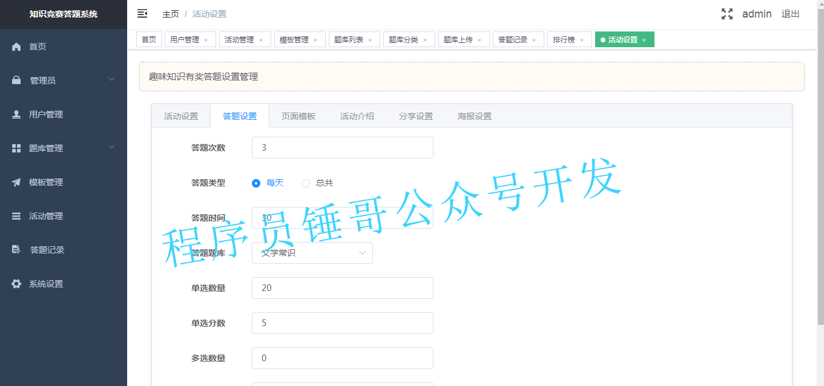Viewport: 824px width, 386px height.
Task: Click the 答题次数 input field
Action: point(343,148)
